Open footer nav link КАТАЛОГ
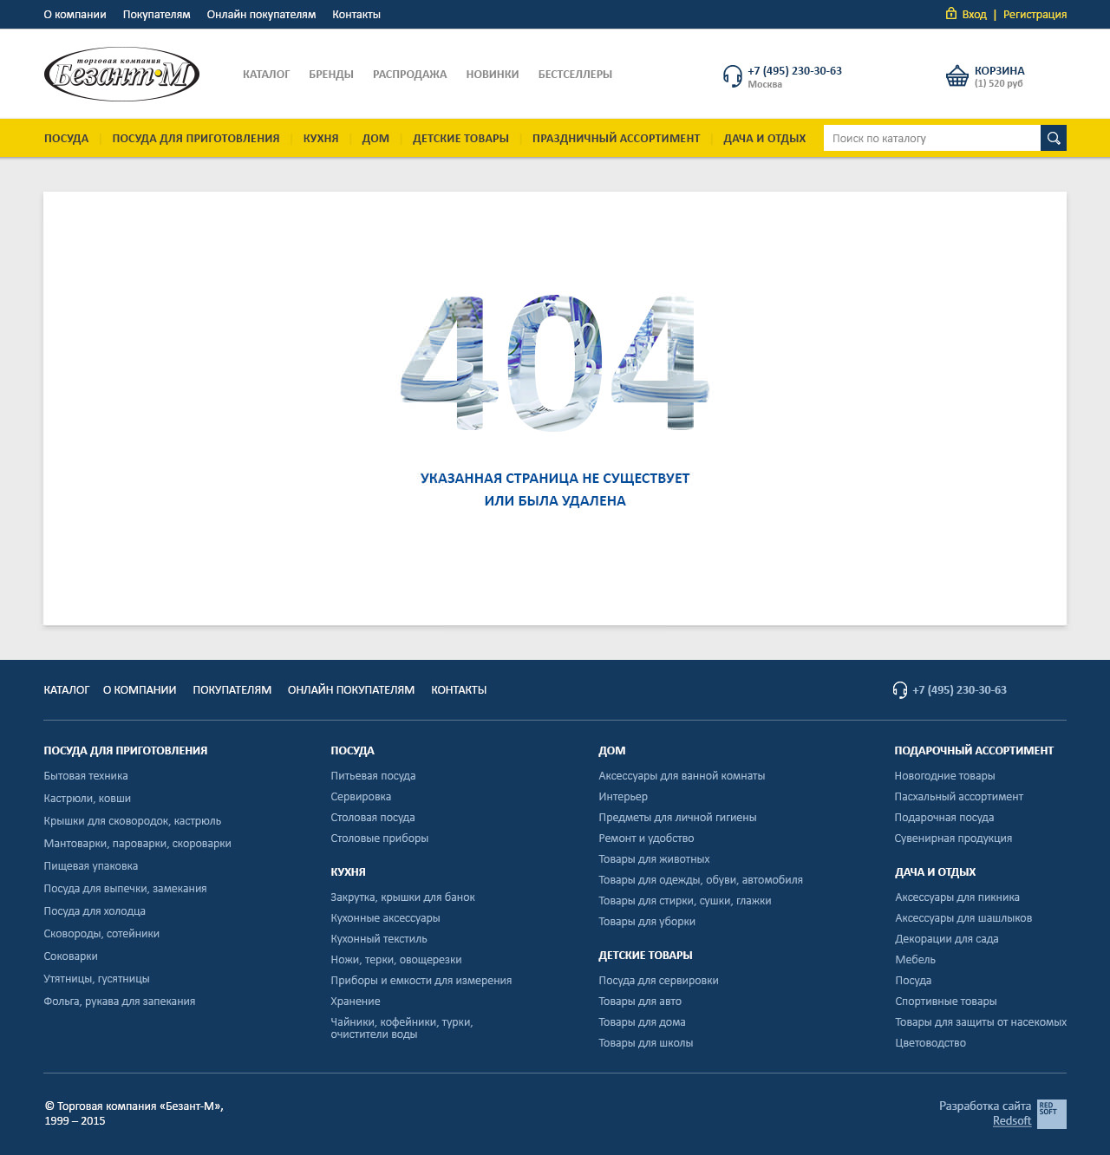1110x1155 pixels. (x=67, y=690)
